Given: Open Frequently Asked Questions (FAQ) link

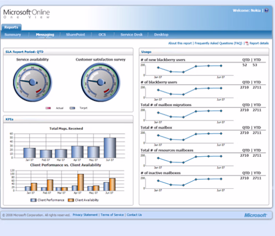Looking at the screenshot, I should click(x=218, y=43).
